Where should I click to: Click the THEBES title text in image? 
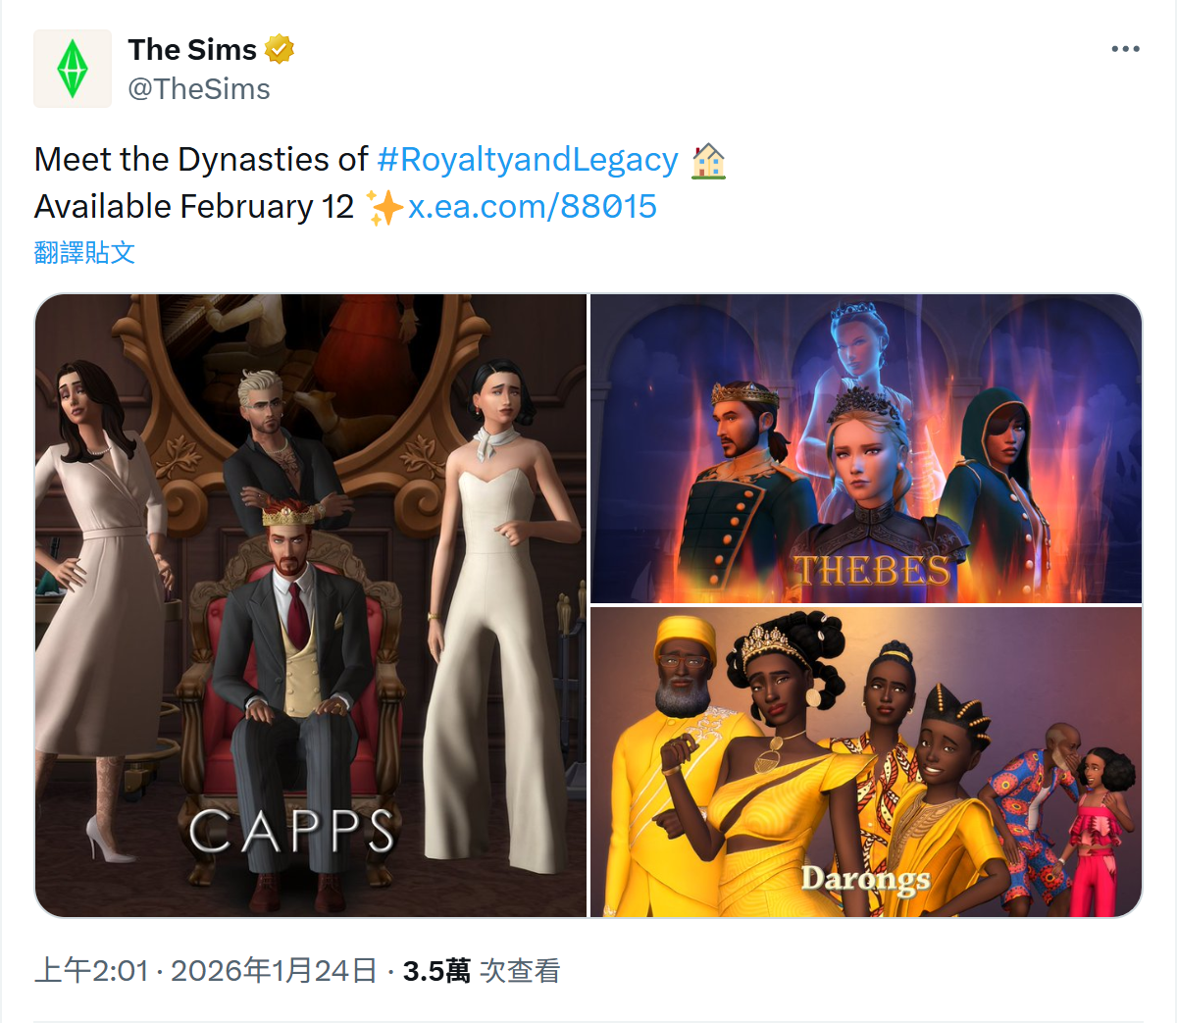(872, 570)
